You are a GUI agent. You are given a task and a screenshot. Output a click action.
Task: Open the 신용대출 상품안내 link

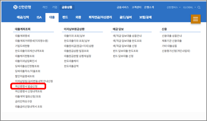click(x=172, y=36)
